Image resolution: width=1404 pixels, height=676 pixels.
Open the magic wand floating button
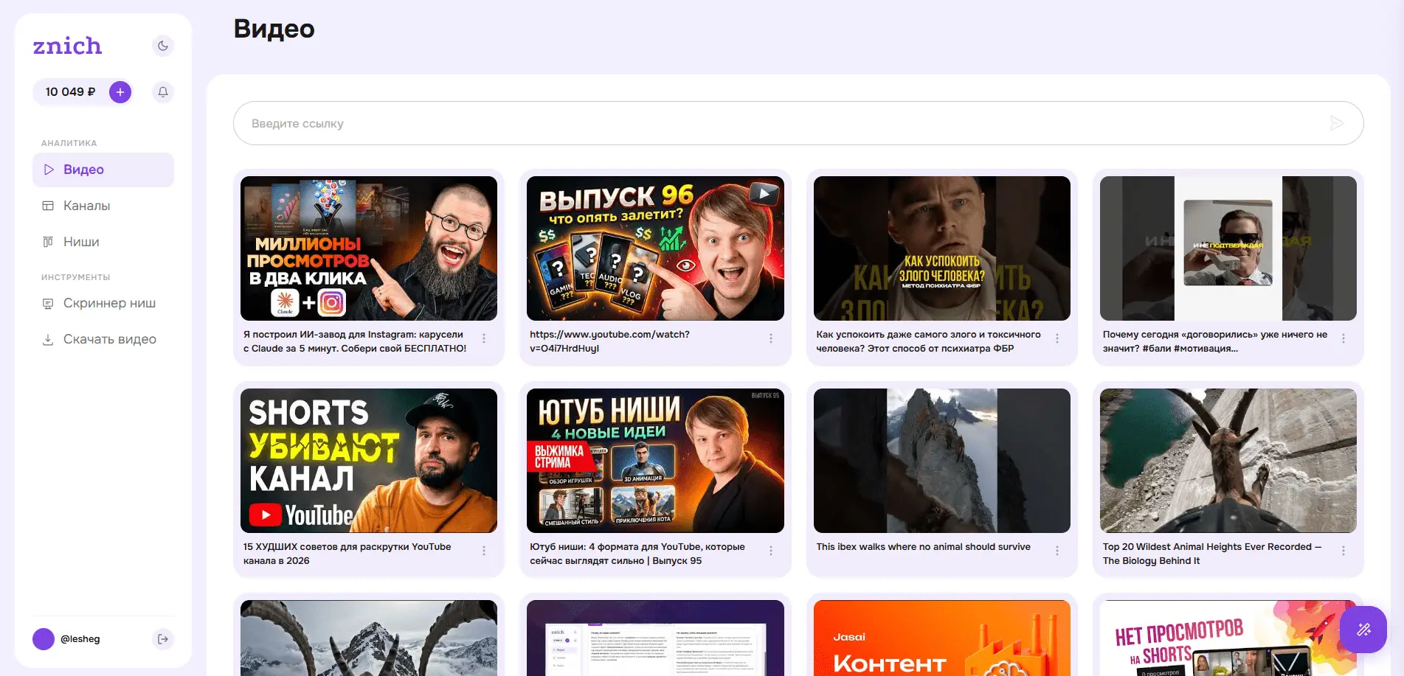(1363, 630)
